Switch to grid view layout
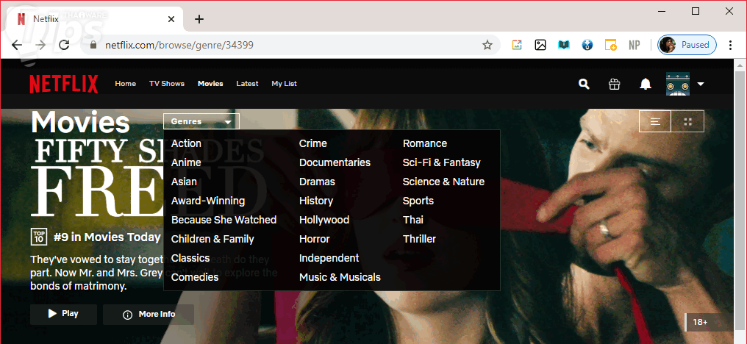This screenshot has height=344, width=747. [x=687, y=121]
